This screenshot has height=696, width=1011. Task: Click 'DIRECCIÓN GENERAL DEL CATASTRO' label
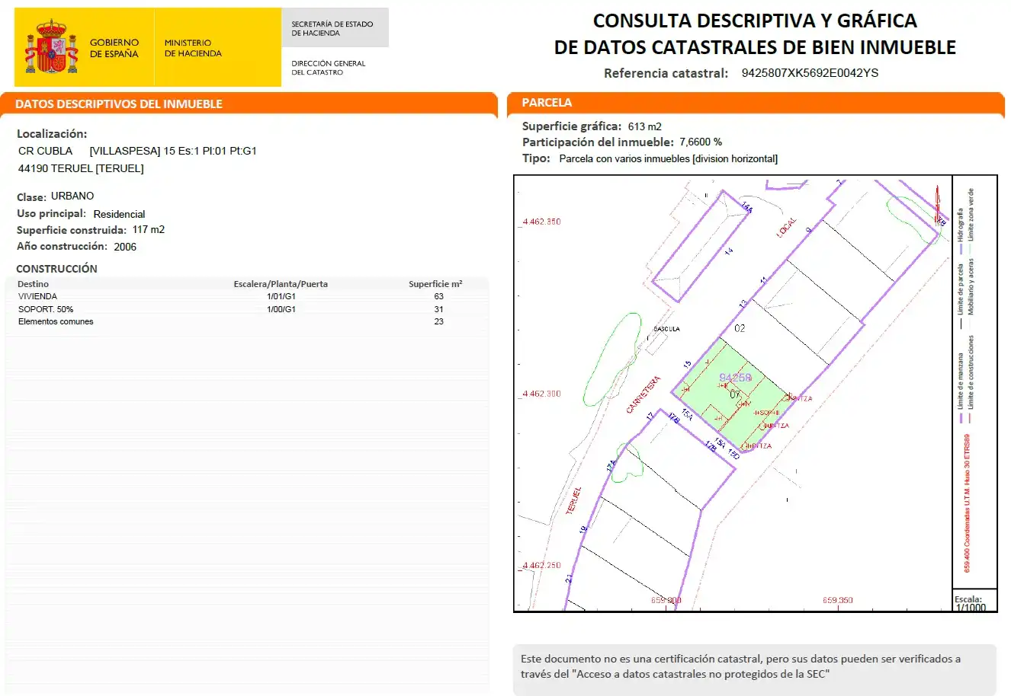(x=329, y=68)
